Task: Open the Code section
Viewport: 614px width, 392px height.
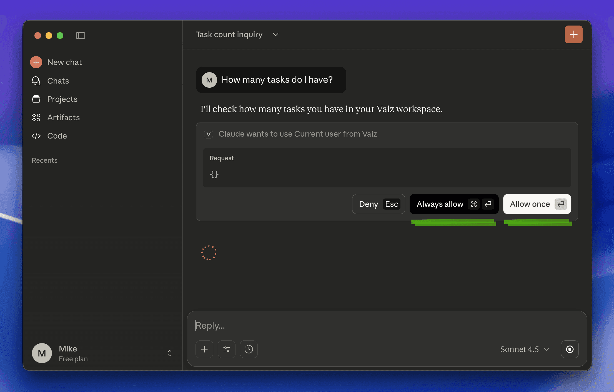Action: 57,136
